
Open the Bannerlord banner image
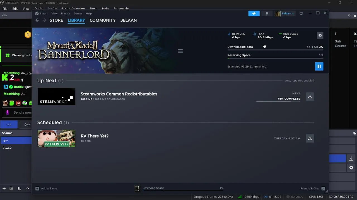(104, 51)
